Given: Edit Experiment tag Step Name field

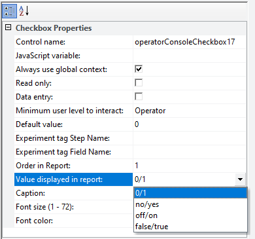Looking at the screenshot, I should tap(190, 138).
